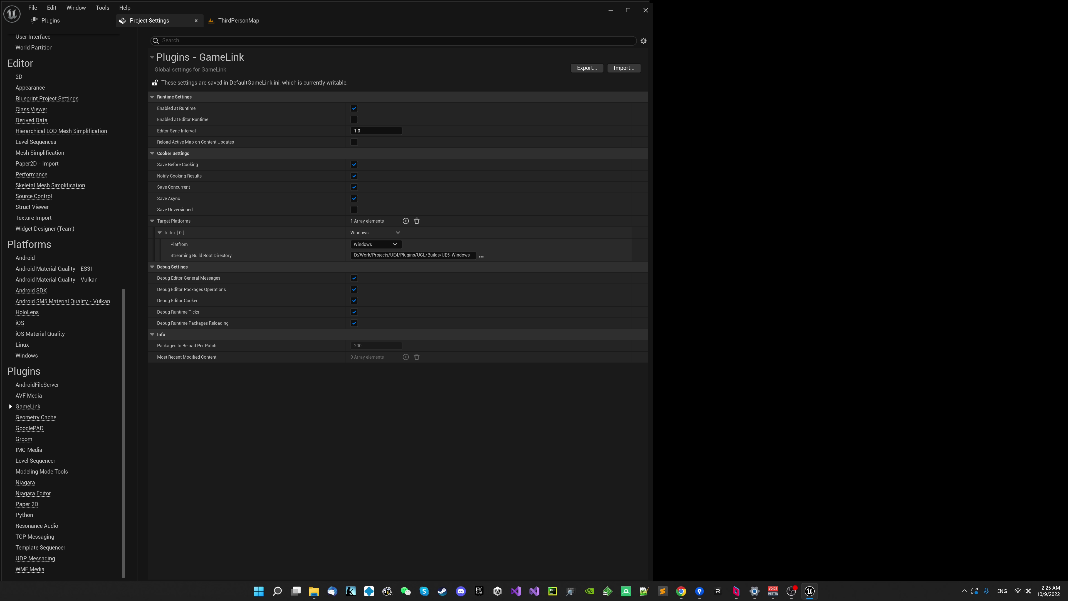Open VoiceMeeter from the taskbar

click(x=773, y=591)
